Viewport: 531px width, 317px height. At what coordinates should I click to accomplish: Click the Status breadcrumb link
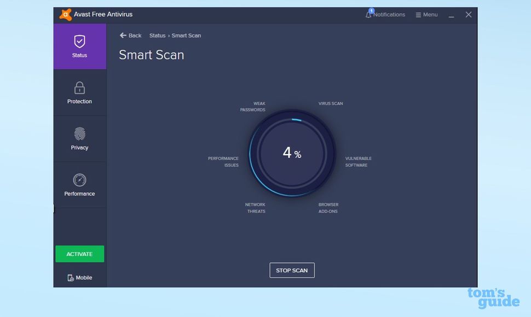[x=158, y=36]
